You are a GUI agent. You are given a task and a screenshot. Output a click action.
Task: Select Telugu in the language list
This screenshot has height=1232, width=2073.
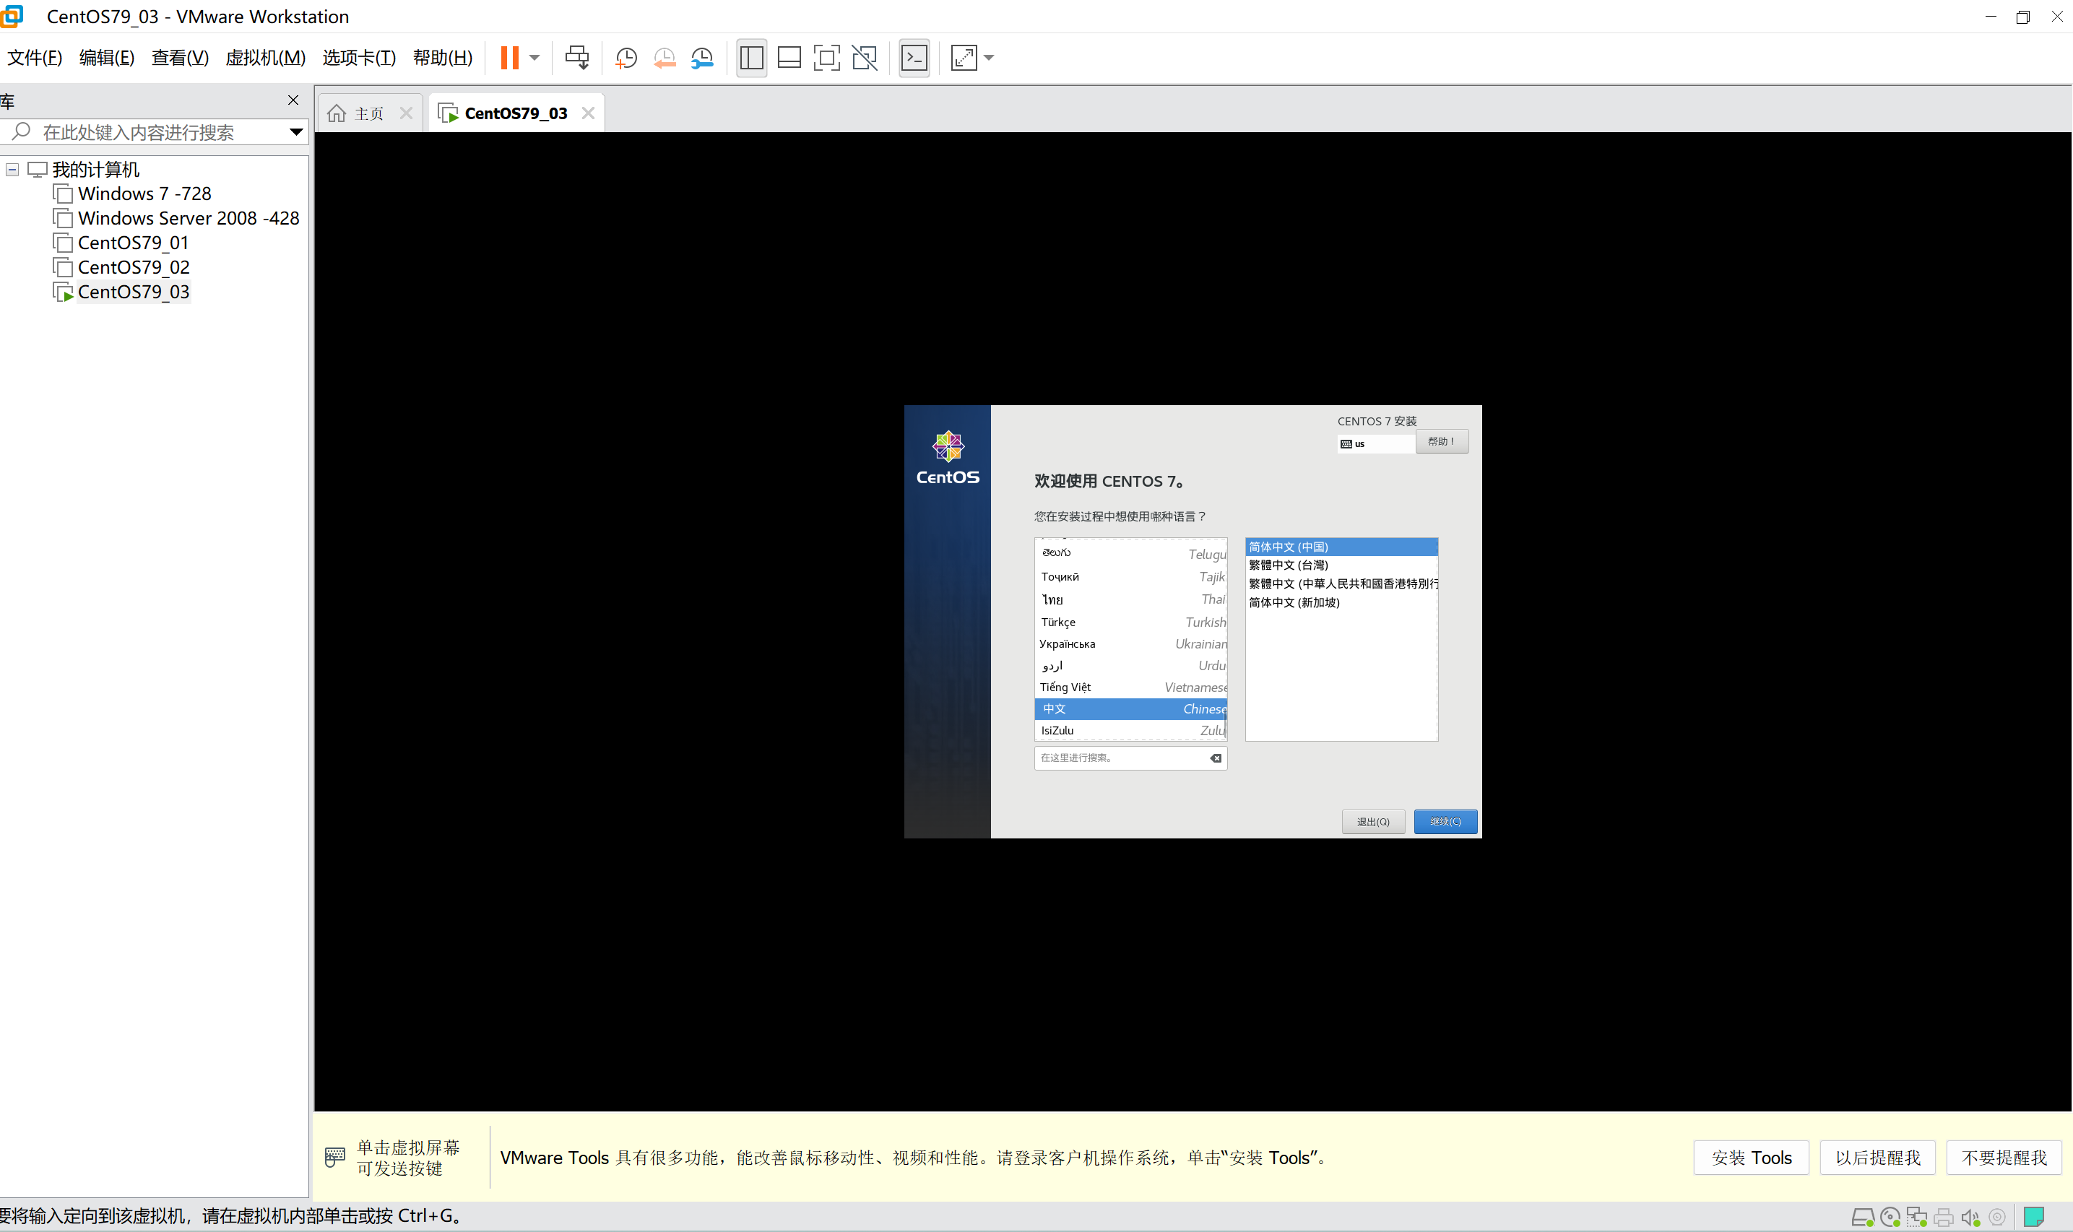pyautogui.click(x=1130, y=553)
